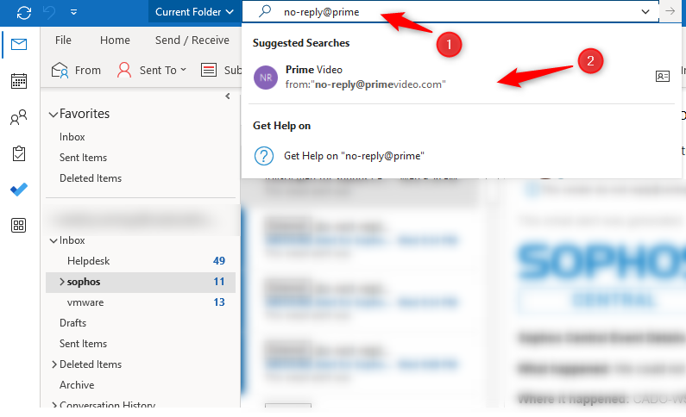
Task: Click the search magnifier icon
Action: click(265, 11)
